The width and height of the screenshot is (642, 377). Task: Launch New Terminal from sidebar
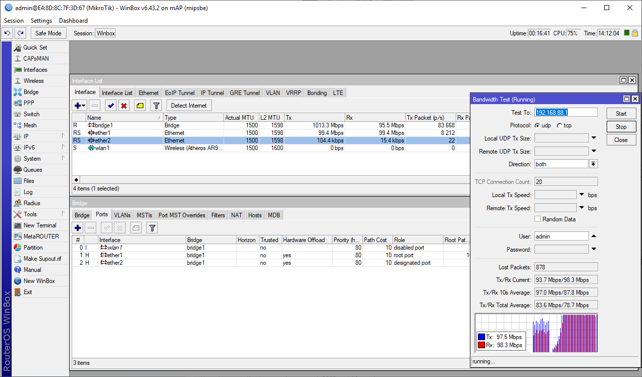pos(40,225)
